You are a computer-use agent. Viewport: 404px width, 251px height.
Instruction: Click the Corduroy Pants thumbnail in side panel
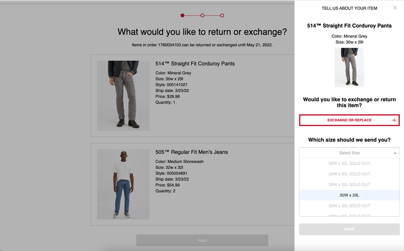pyautogui.click(x=349, y=67)
